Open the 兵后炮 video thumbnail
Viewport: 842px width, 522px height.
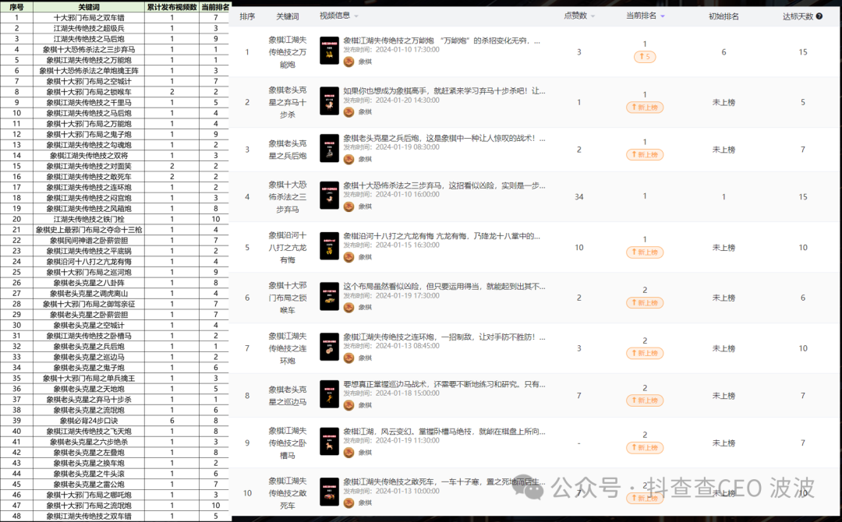(329, 148)
